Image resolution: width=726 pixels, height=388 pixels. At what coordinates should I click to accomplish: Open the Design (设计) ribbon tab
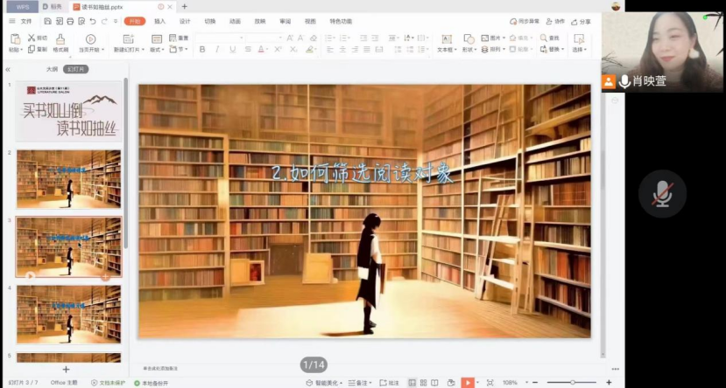185,21
